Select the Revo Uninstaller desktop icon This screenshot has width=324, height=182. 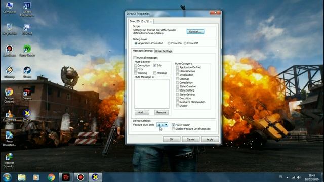click(9, 139)
